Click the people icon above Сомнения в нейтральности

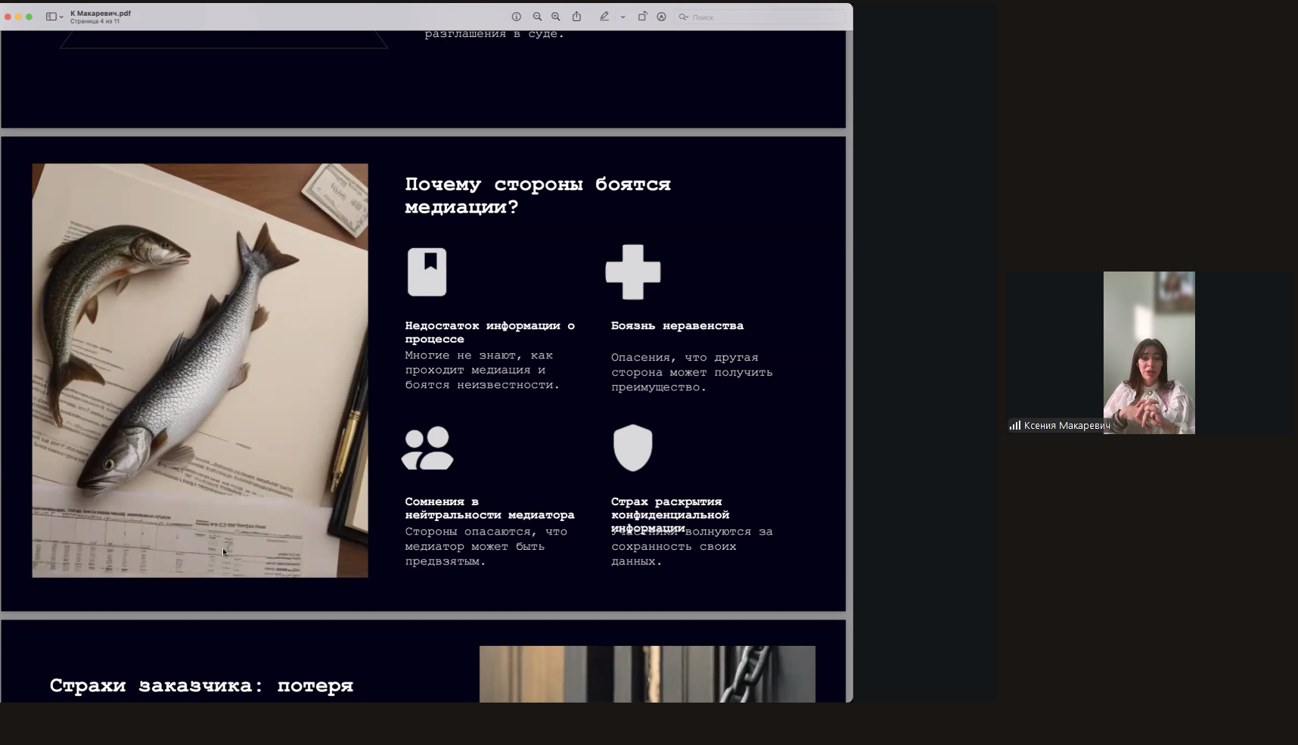coord(427,448)
